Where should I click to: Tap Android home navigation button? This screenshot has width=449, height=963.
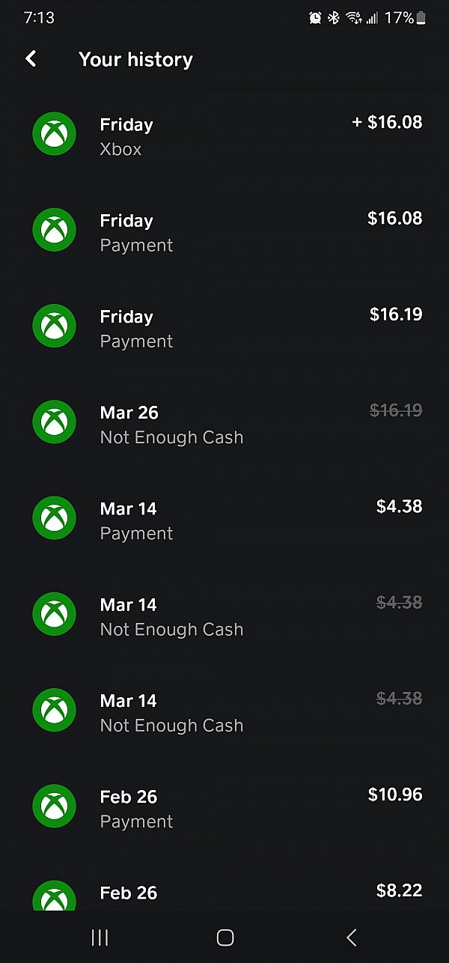pyautogui.click(x=224, y=937)
